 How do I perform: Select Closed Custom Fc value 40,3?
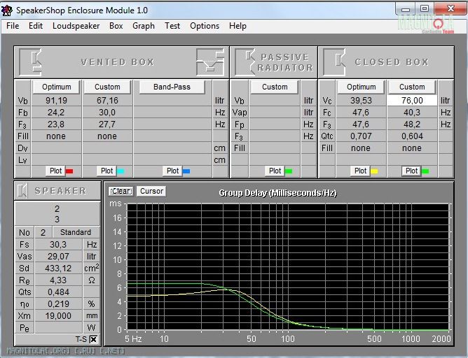tap(412, 113)
